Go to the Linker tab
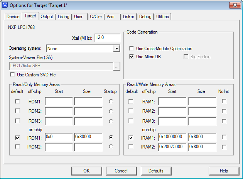 [x=128, y=17]
